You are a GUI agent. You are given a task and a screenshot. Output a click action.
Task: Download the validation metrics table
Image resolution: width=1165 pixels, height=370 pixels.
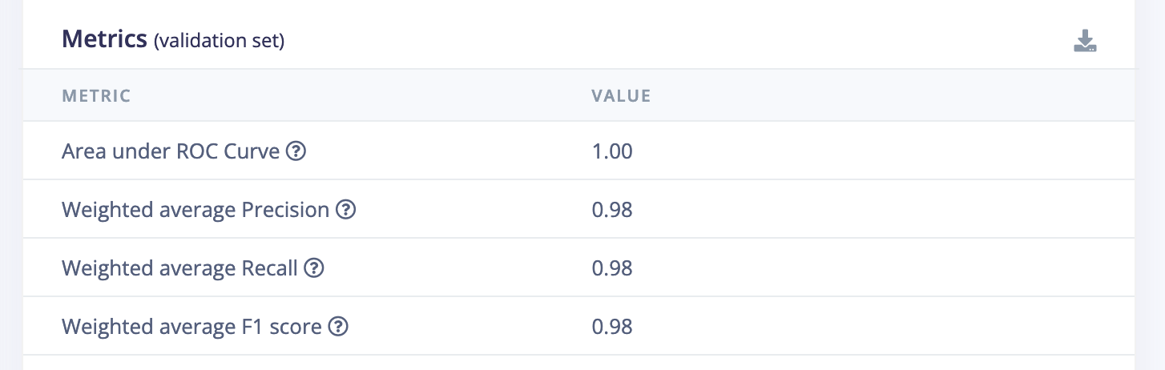tap(1085, 41)
